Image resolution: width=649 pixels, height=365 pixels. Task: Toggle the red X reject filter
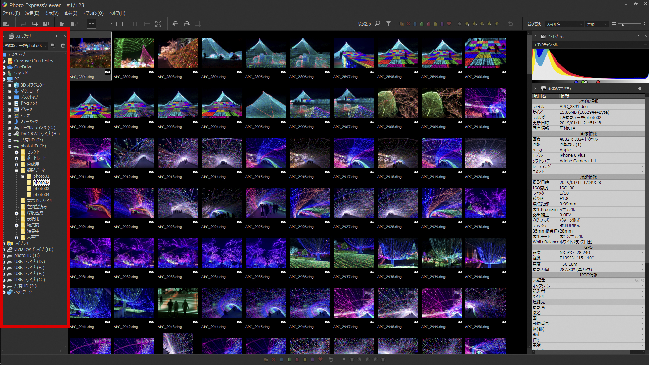pos(408,24)
